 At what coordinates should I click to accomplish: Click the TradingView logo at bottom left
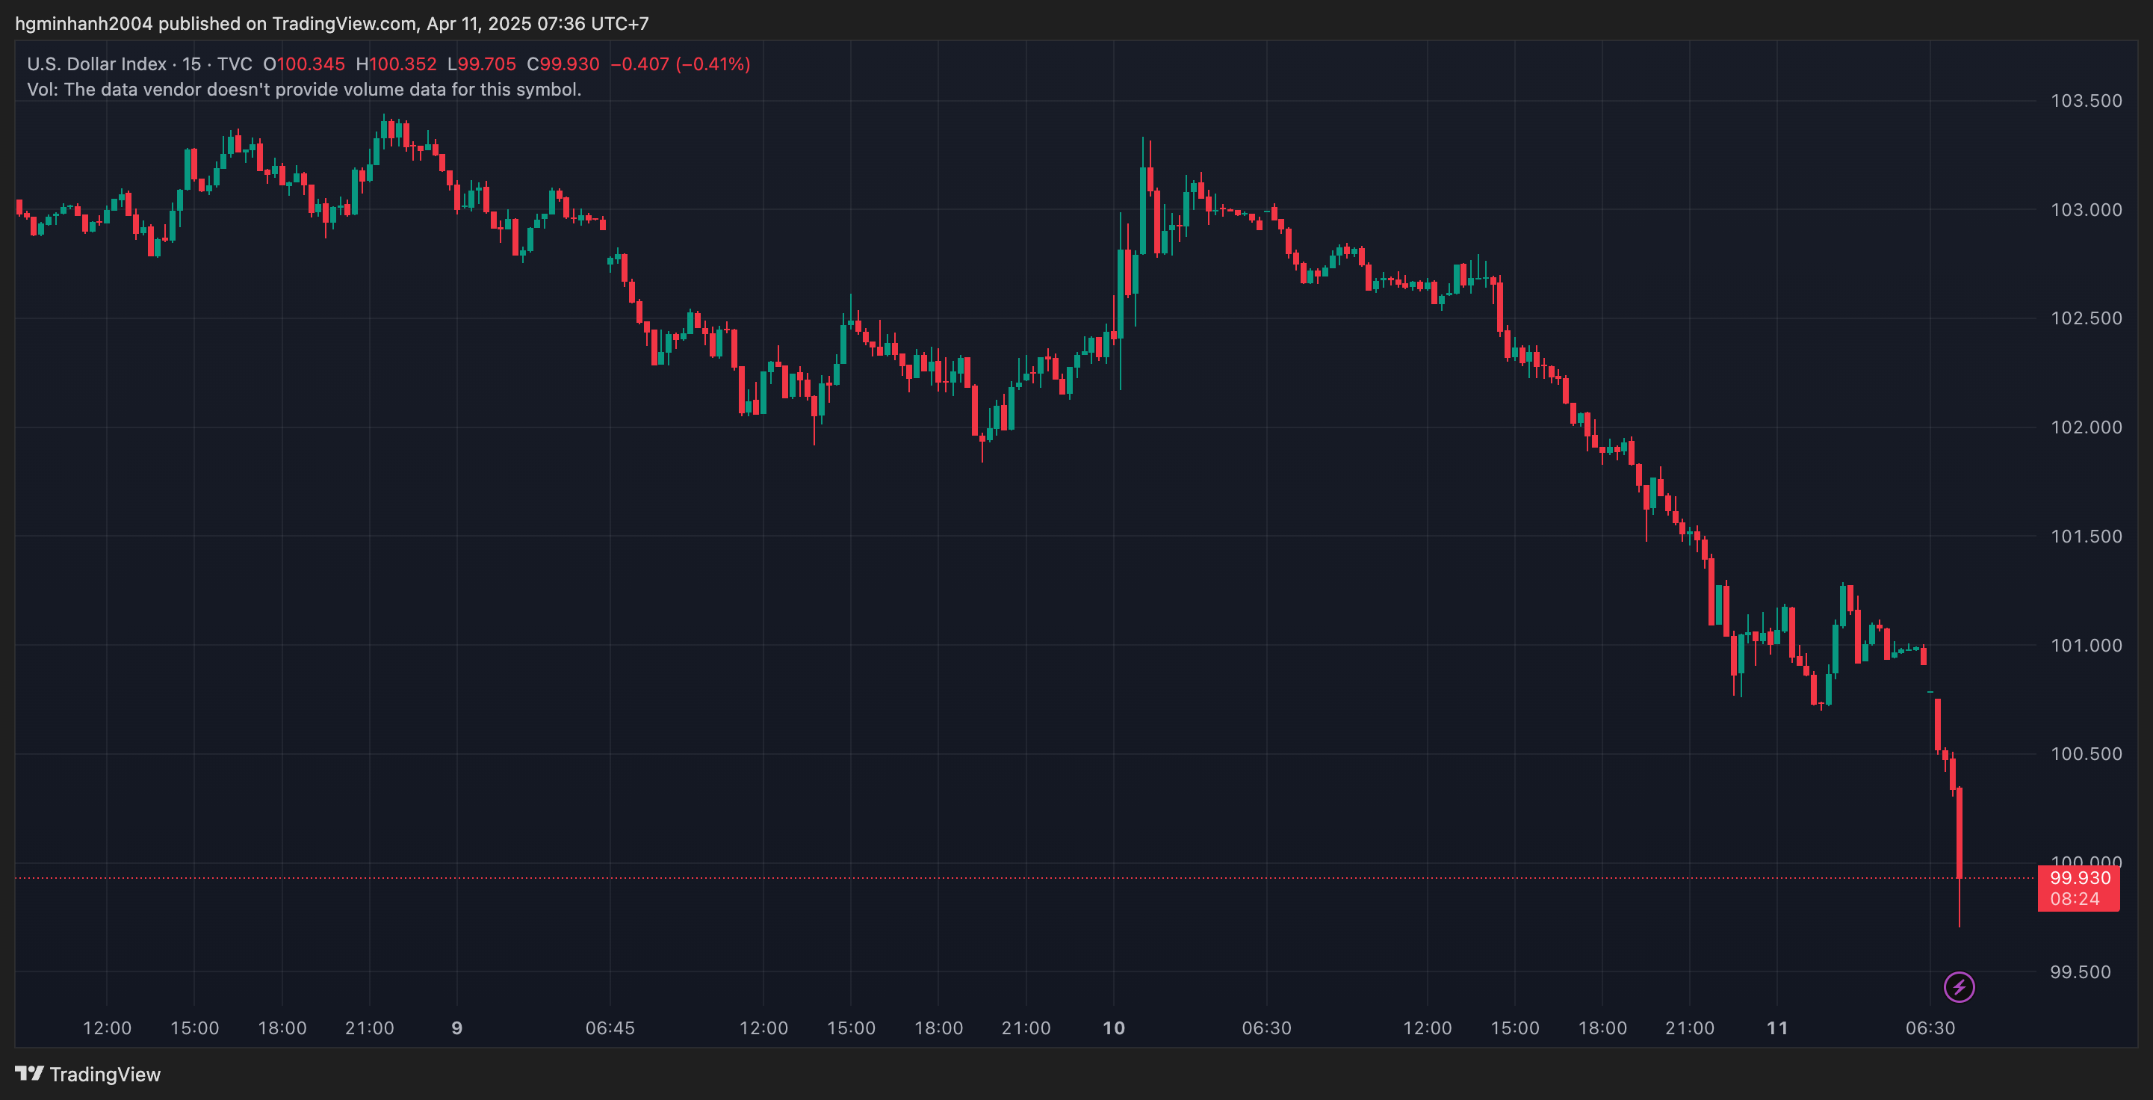pos(87,1074)
